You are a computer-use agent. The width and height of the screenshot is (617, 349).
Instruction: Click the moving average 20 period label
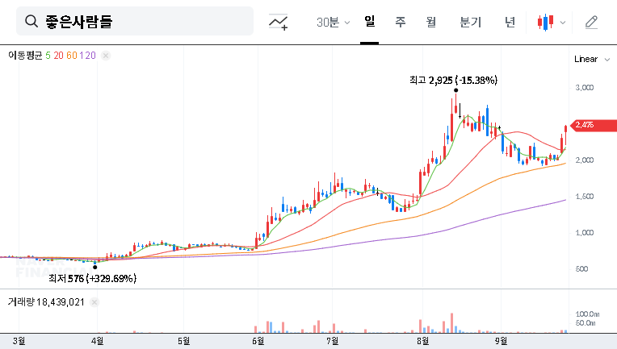pyautogui.click(x=59, y=56)
